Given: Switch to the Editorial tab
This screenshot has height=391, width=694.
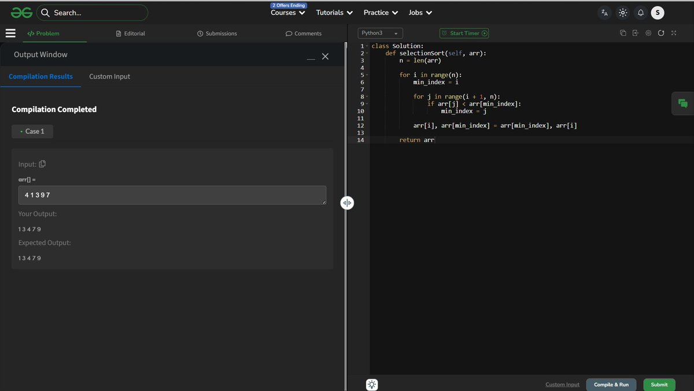Looking at the screenshot, I should (x=131, y=33).
